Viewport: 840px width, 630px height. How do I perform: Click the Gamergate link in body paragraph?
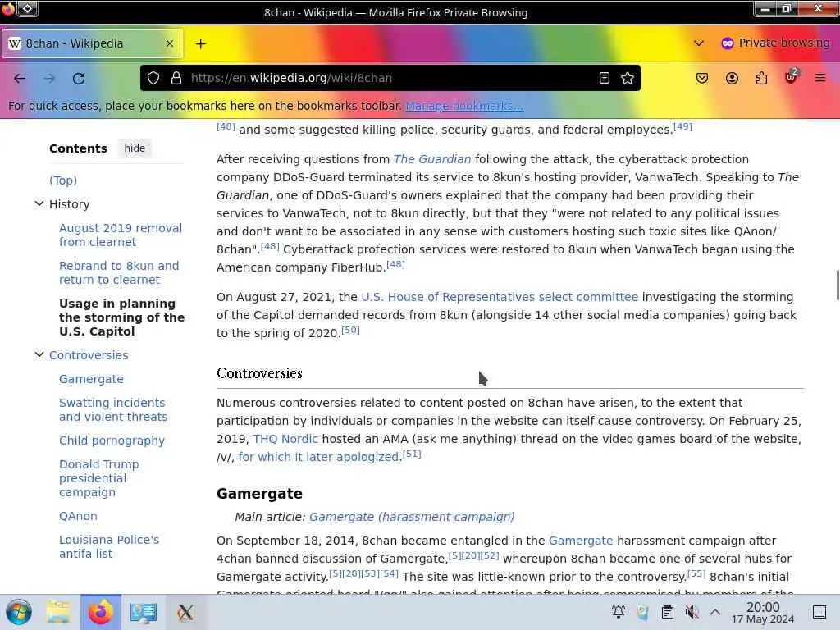580,541
